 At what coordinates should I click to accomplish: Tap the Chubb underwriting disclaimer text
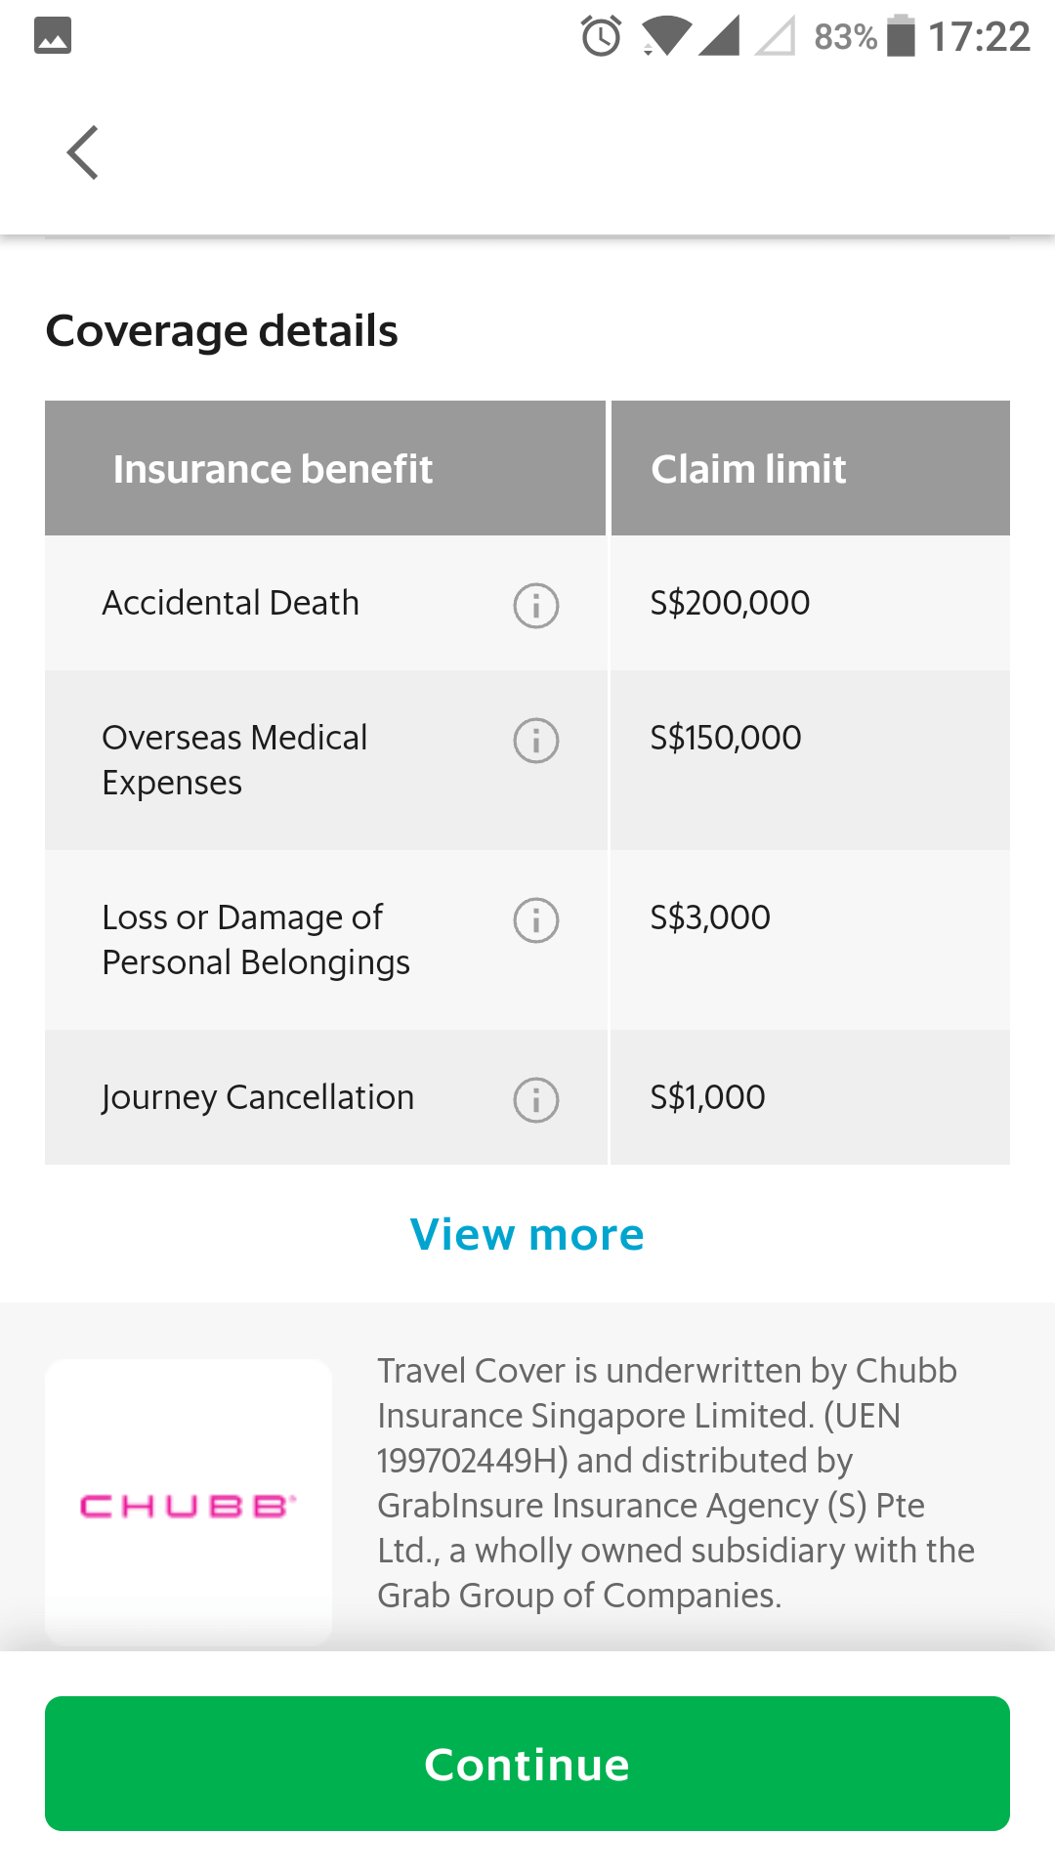coord(675,1482)
